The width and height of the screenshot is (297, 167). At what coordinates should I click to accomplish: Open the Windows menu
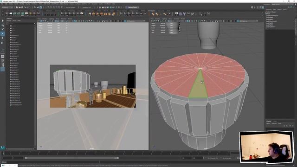34,4
